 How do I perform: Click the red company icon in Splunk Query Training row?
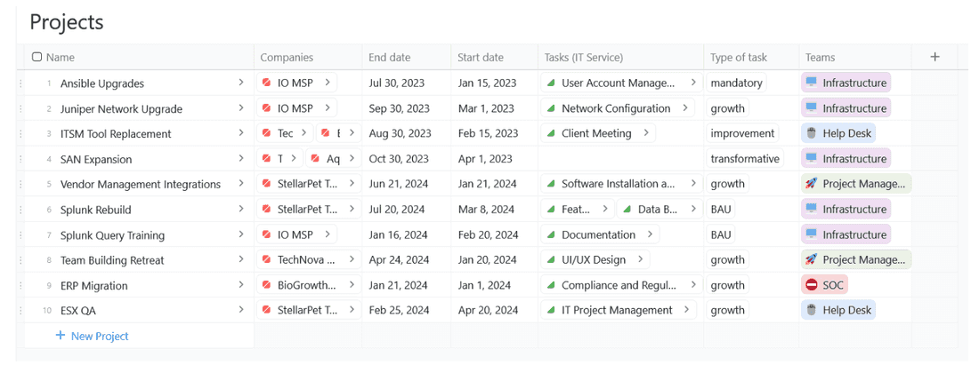267,234
